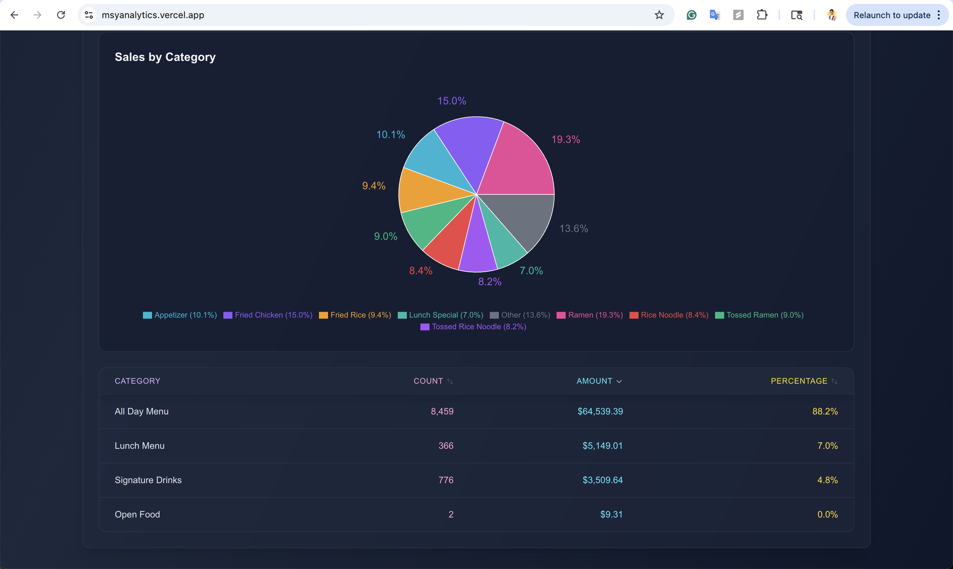Image resolution: width=953 pixels, height=569 pixels.
Task: Open Chrome three-dot menu
Action: (x=938, y=15)
